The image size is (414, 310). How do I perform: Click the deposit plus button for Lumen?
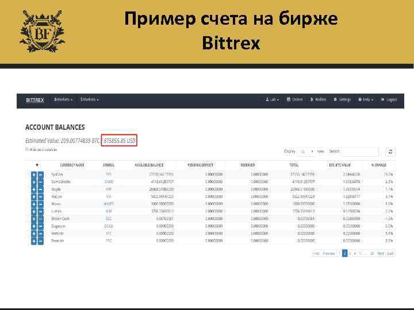click(x=34, y=211)
